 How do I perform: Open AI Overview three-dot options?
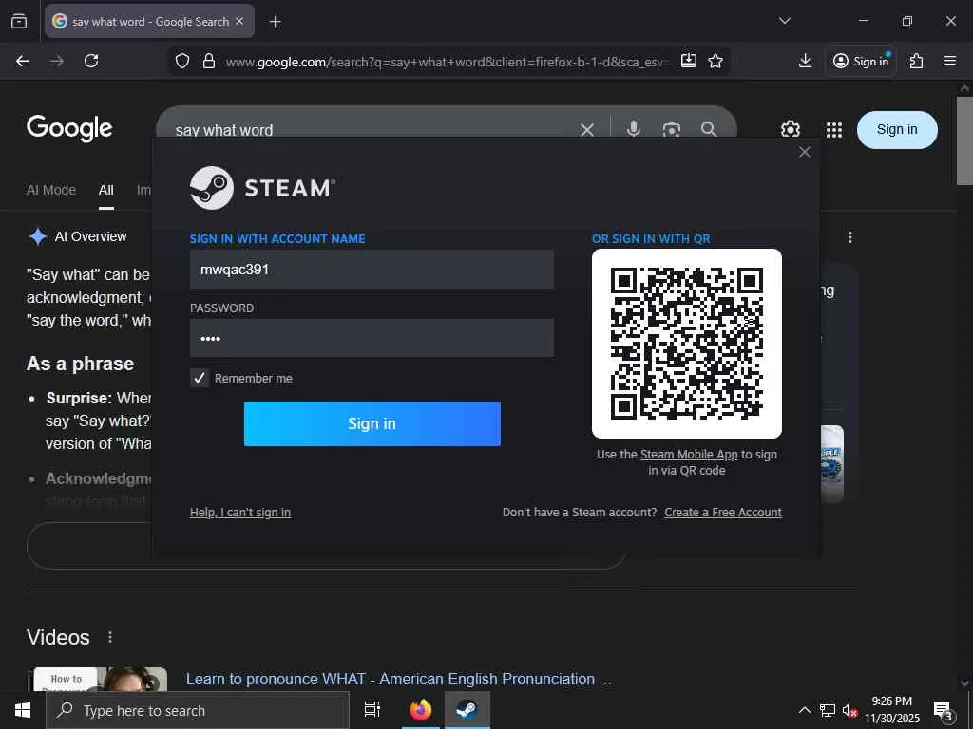coord(850,236)
